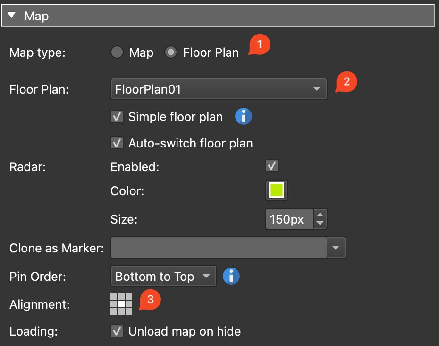
Task: Click the stepper arrows beside the Size field
Action: tap(320, 218)
